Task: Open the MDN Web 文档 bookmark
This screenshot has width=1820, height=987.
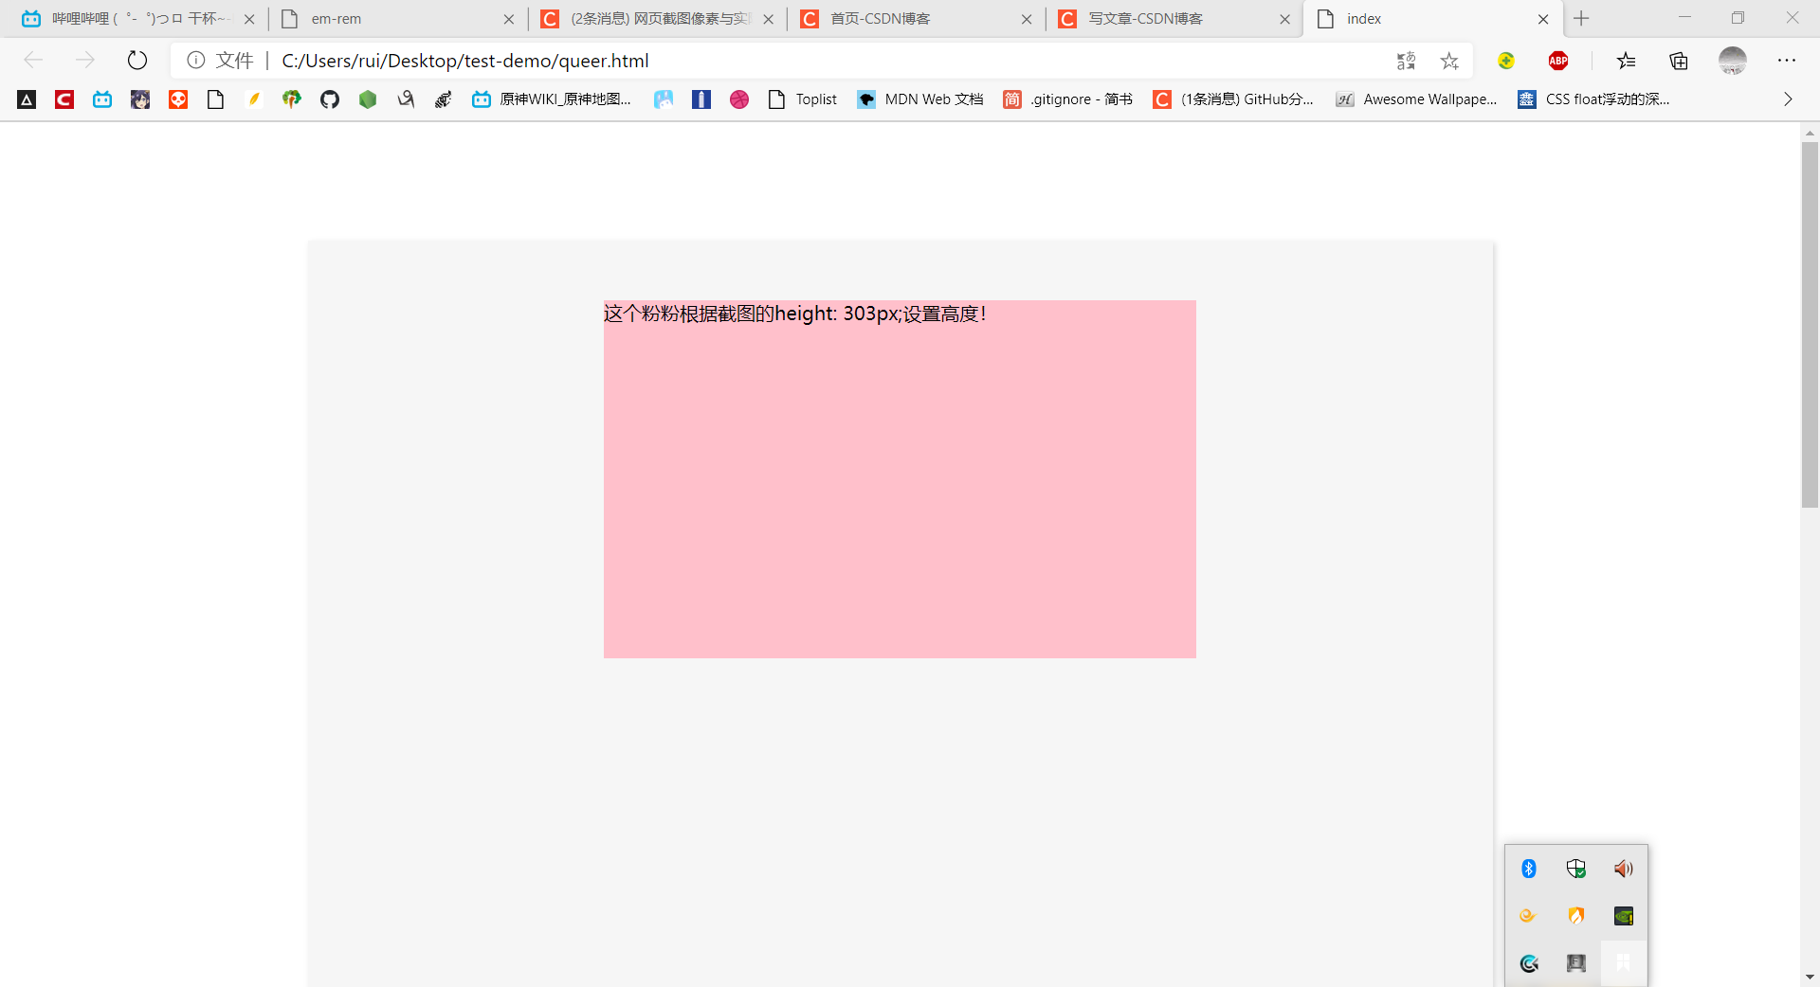Action: click(x=919, y=99)
